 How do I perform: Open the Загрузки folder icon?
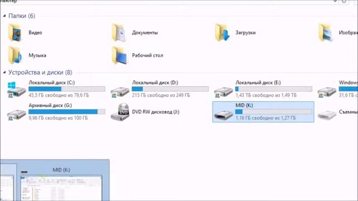222,32
